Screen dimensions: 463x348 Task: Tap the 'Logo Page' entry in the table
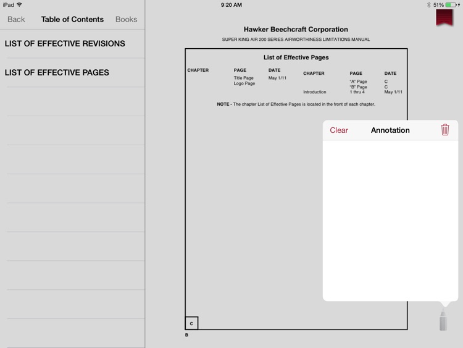(244, 83)
